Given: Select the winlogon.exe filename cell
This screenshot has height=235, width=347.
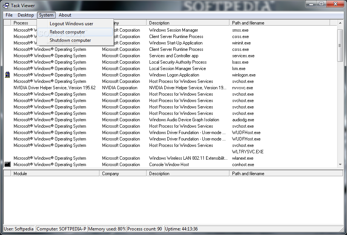Looking at the screenshot, I should (244, 75).
